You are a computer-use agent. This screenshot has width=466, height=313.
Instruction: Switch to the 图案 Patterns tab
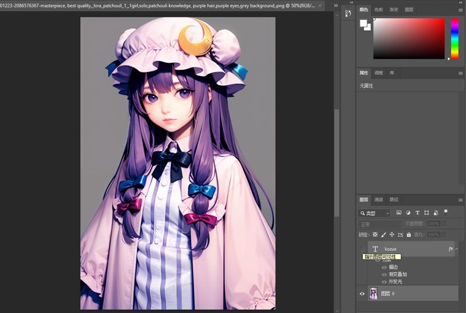(x=409, y=10)
